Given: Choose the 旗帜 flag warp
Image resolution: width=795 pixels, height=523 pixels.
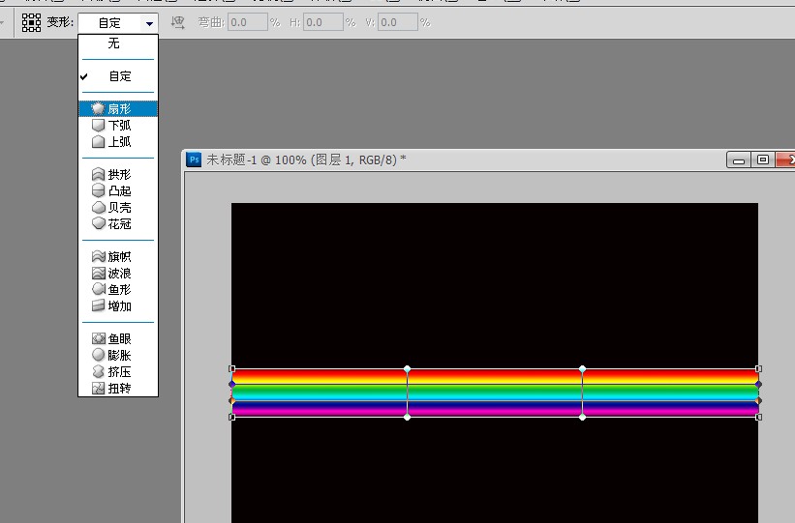Looking at the screenshot, I should coord(118,257).
